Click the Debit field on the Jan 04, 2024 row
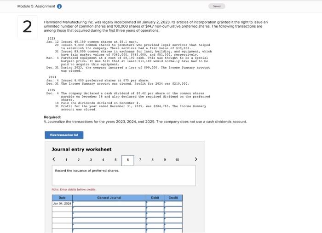Viewport: 322px width, 233px height. point(155,204)
